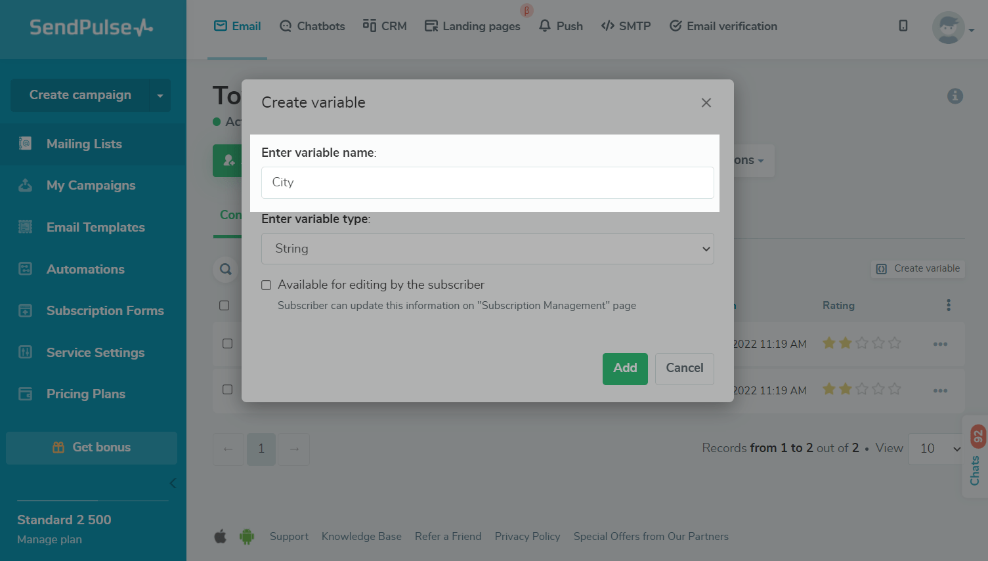The width and height of the screenshot is (988, 561).
Task: Open the Android app icon in footer
Action: [x=247, y=537]
